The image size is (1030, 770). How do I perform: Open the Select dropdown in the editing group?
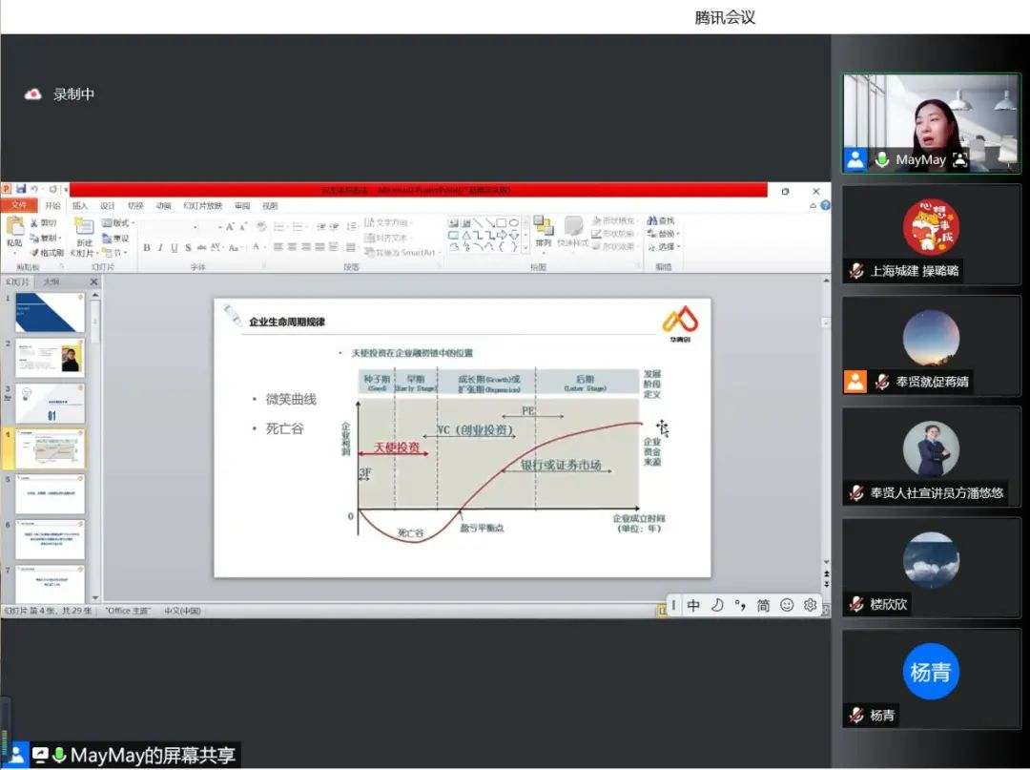[664, 247]
